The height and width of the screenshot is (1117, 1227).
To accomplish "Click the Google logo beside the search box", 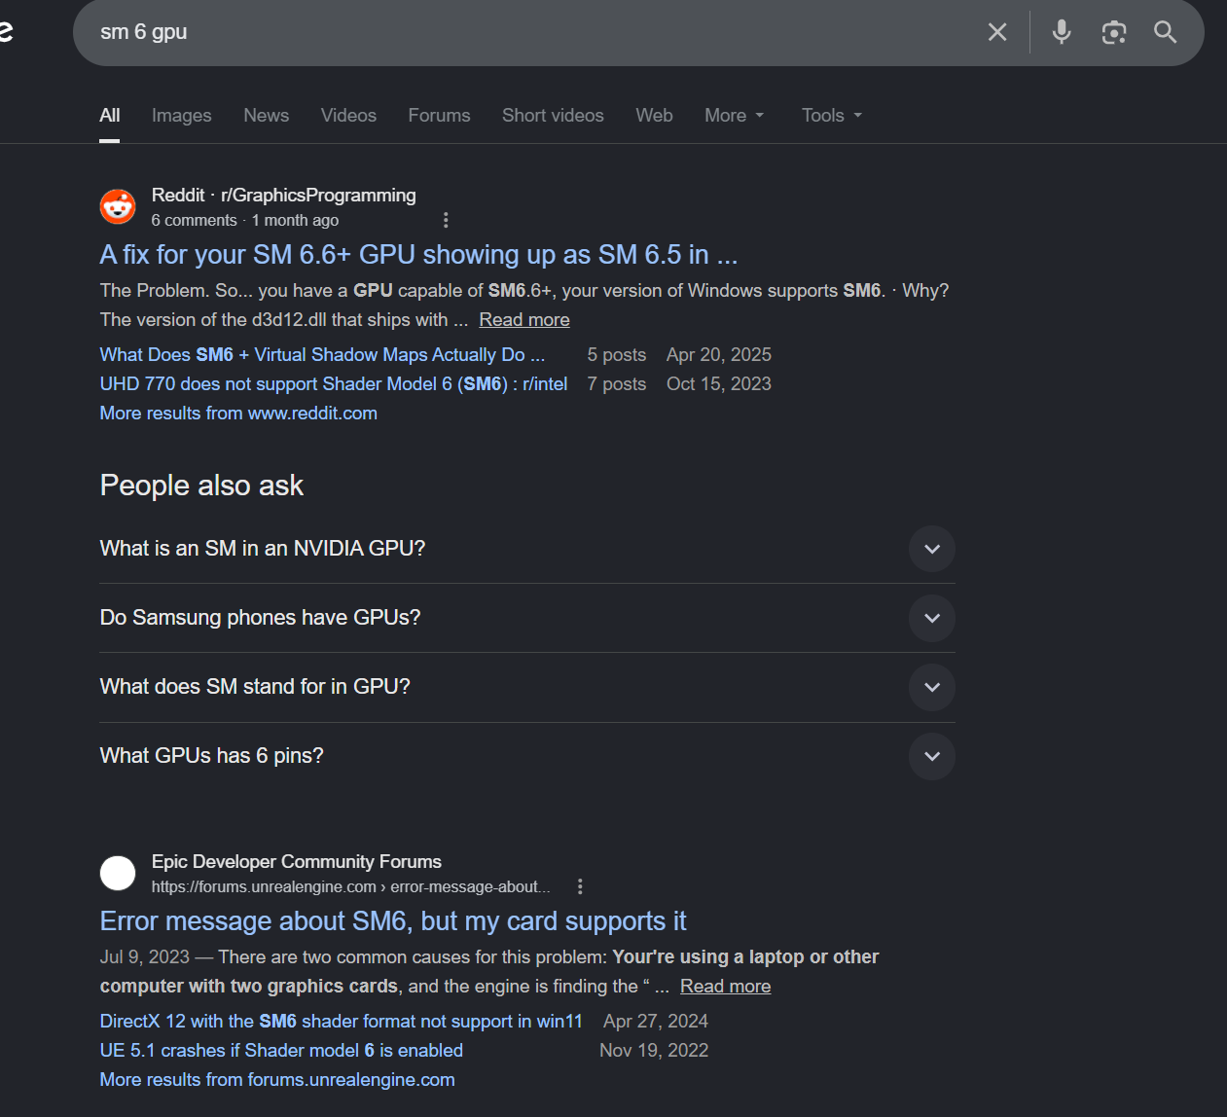I will tap(6, 32).
